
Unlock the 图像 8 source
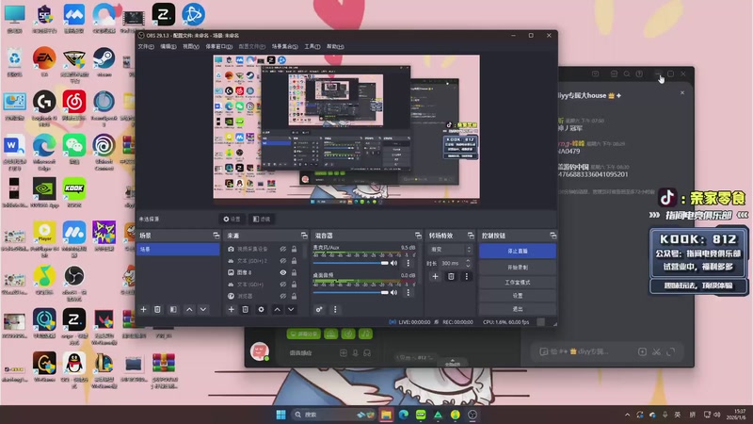pyautogui.click(x=294, y=272)
